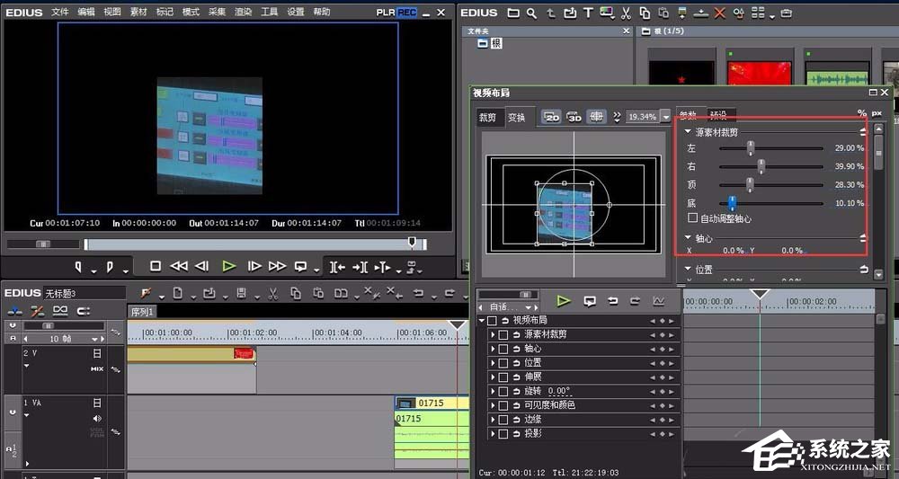Click the T title creation icon in bin toolbar
The image size is (899, 479).
coord(589,13)
